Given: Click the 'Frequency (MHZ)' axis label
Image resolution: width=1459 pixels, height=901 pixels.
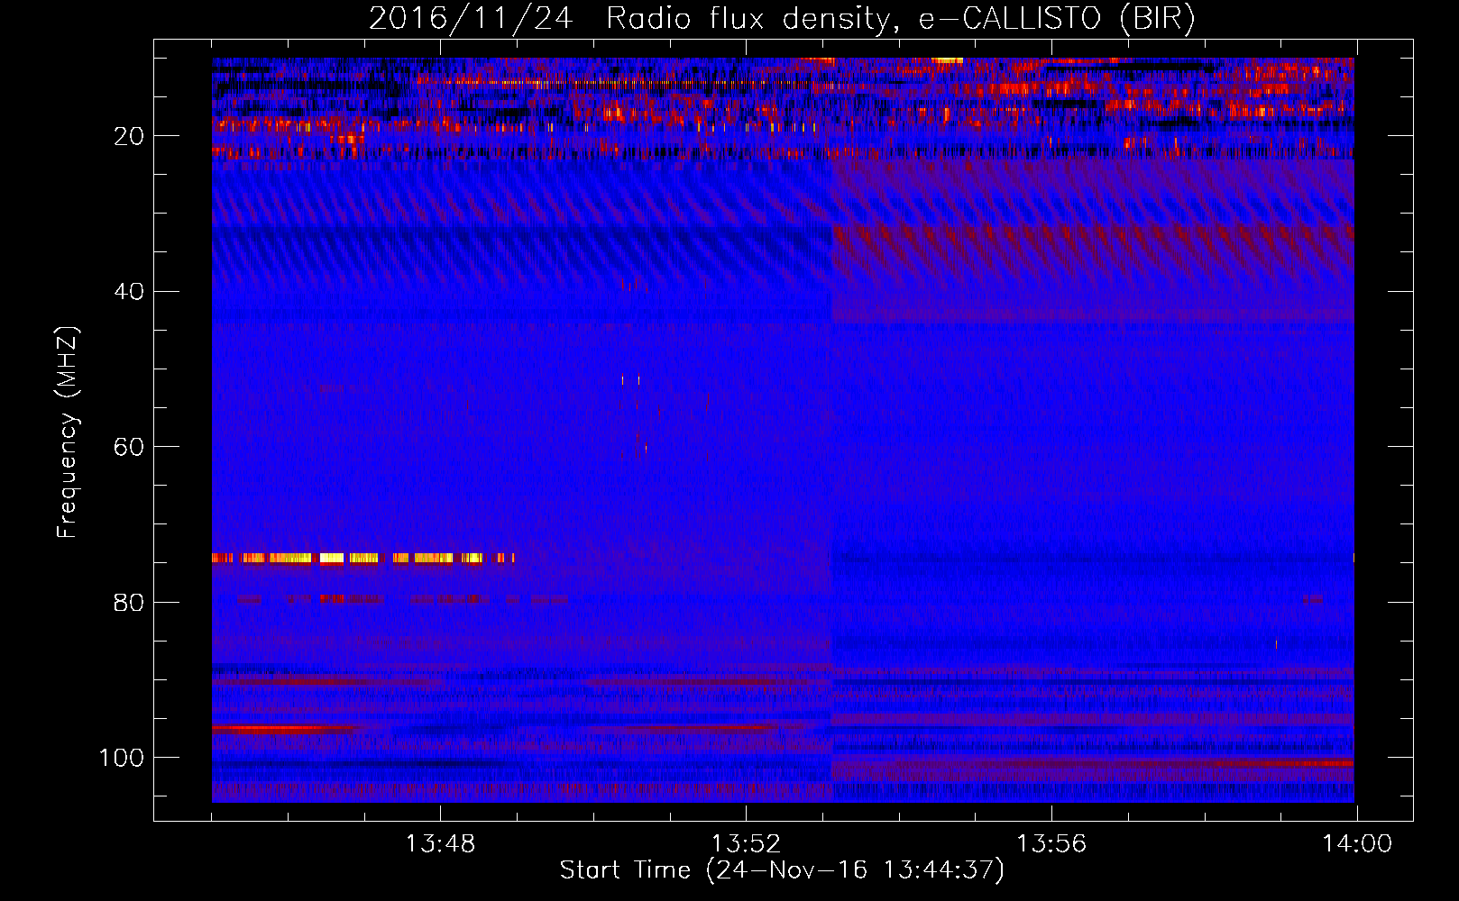Looking at the screenshot, I should 68,432.
